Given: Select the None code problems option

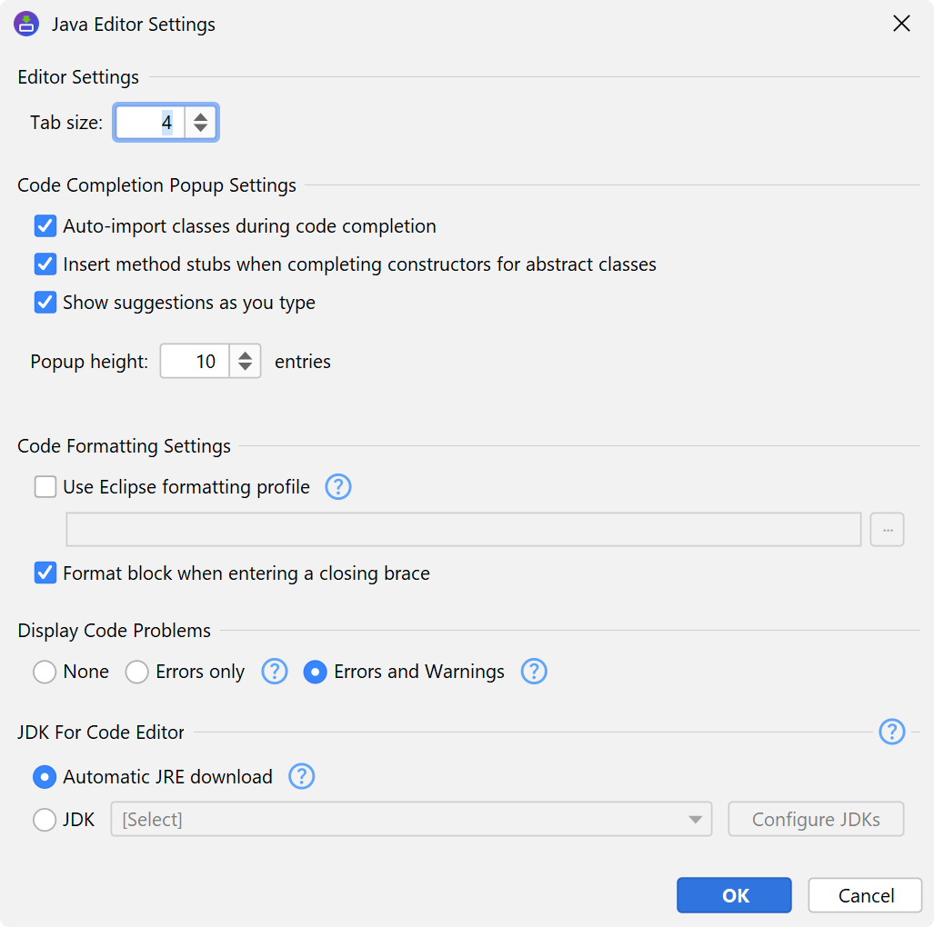Looking at the screenshot, I should pyautogui.click(x=45, y=672).
